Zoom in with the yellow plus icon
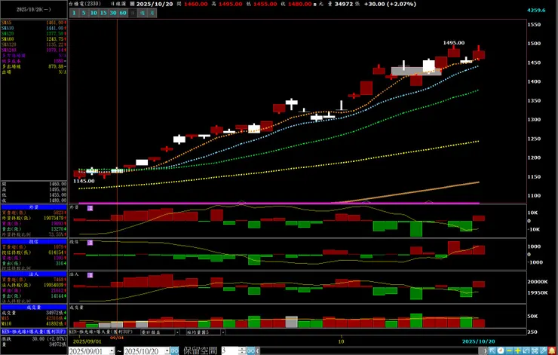The image size is (558, 355). point(518,350)
